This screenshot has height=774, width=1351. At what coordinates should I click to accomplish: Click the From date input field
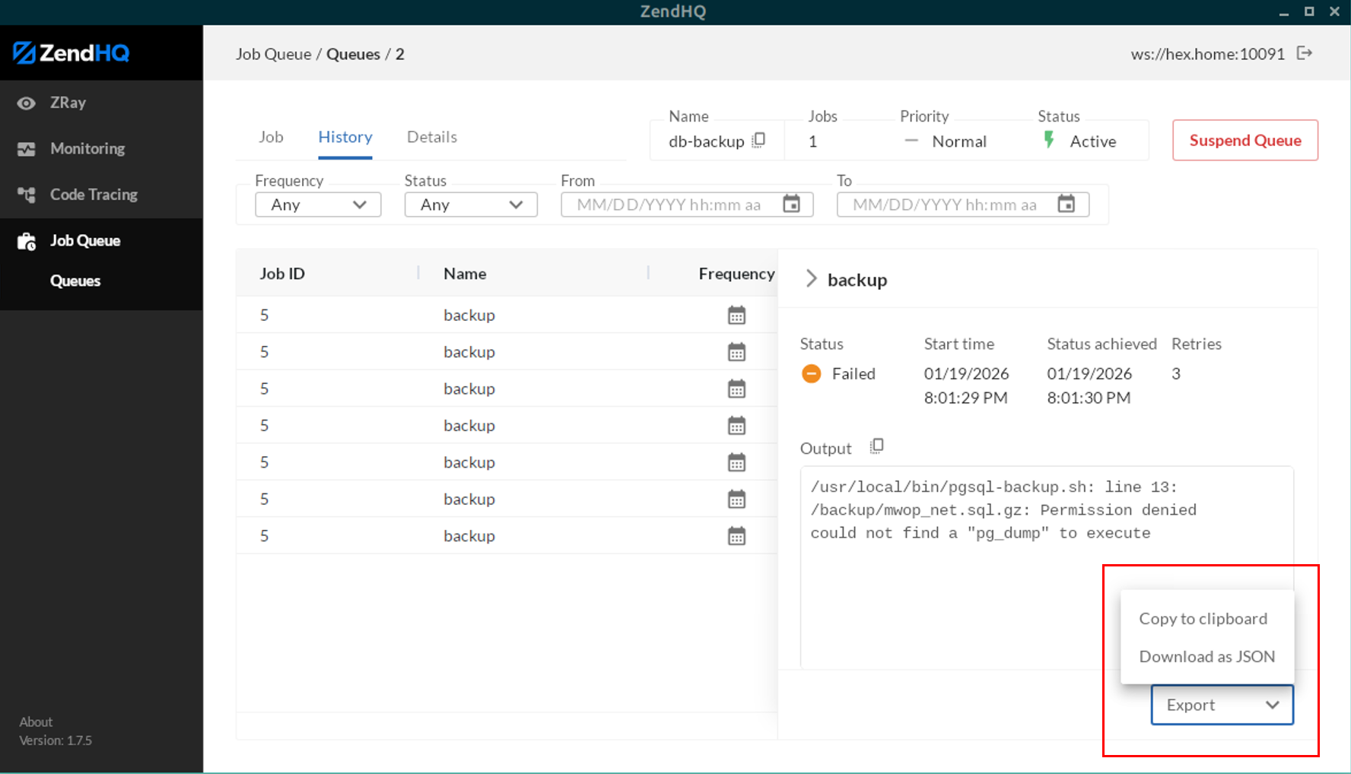coord(669,205)
